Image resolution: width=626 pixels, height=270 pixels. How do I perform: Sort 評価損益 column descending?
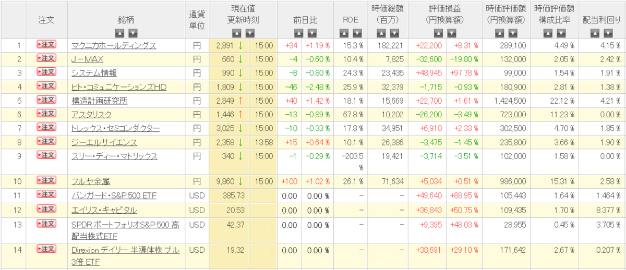point(451,33)
